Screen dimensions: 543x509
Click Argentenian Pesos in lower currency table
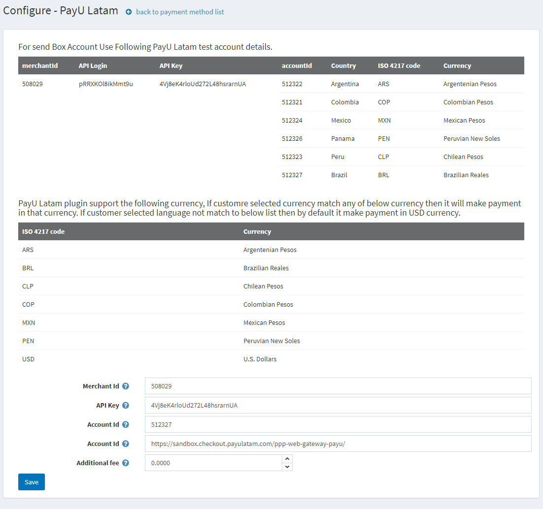[x=270, y=250]
